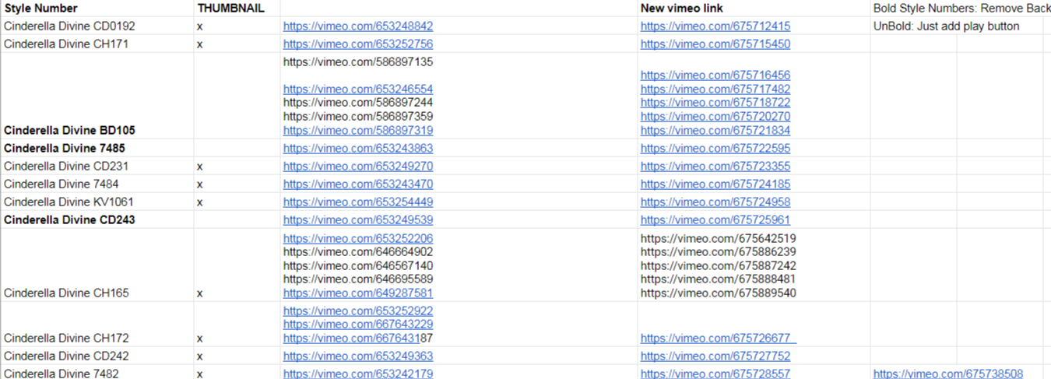Open the link vimeo.com/675724958
This screenshot has height=379, width=1051.
pos(715,202)
